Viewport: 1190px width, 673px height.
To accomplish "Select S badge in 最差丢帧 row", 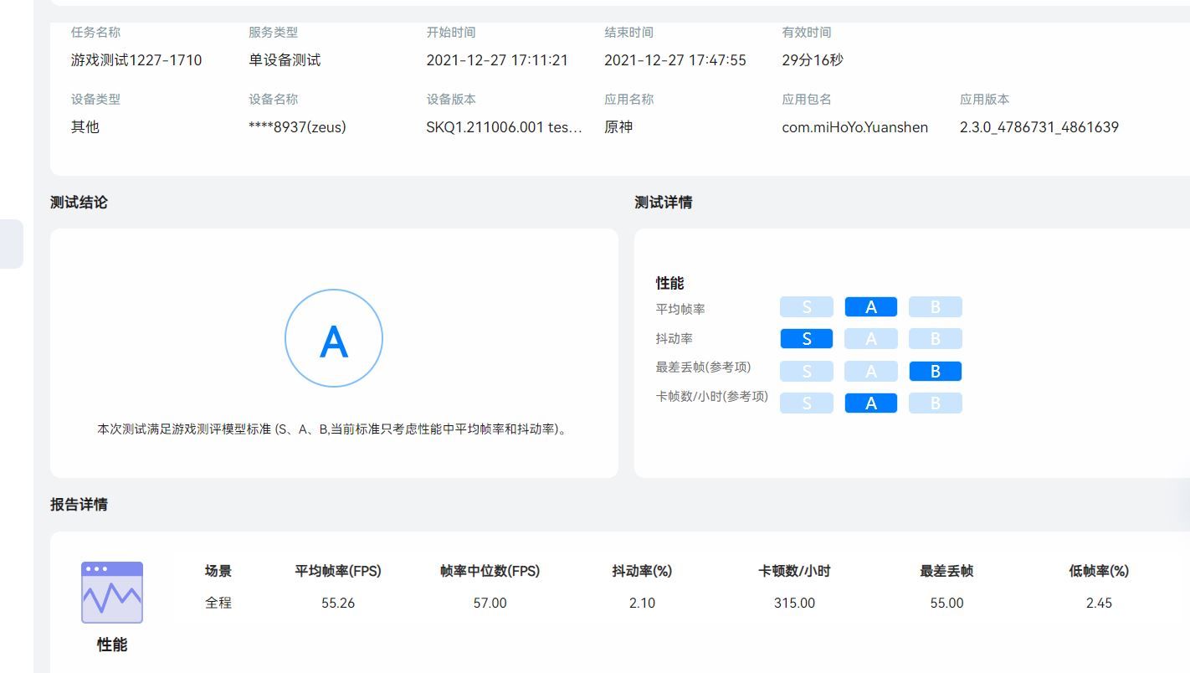I will (x=807, y=372).
